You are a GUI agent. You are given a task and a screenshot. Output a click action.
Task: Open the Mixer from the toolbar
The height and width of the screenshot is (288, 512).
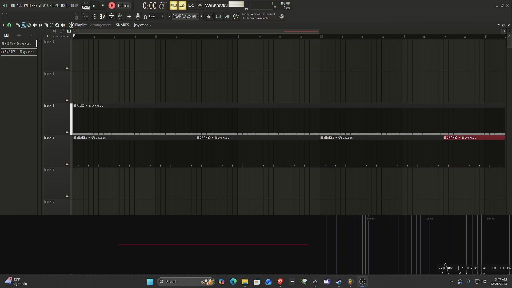120,16
